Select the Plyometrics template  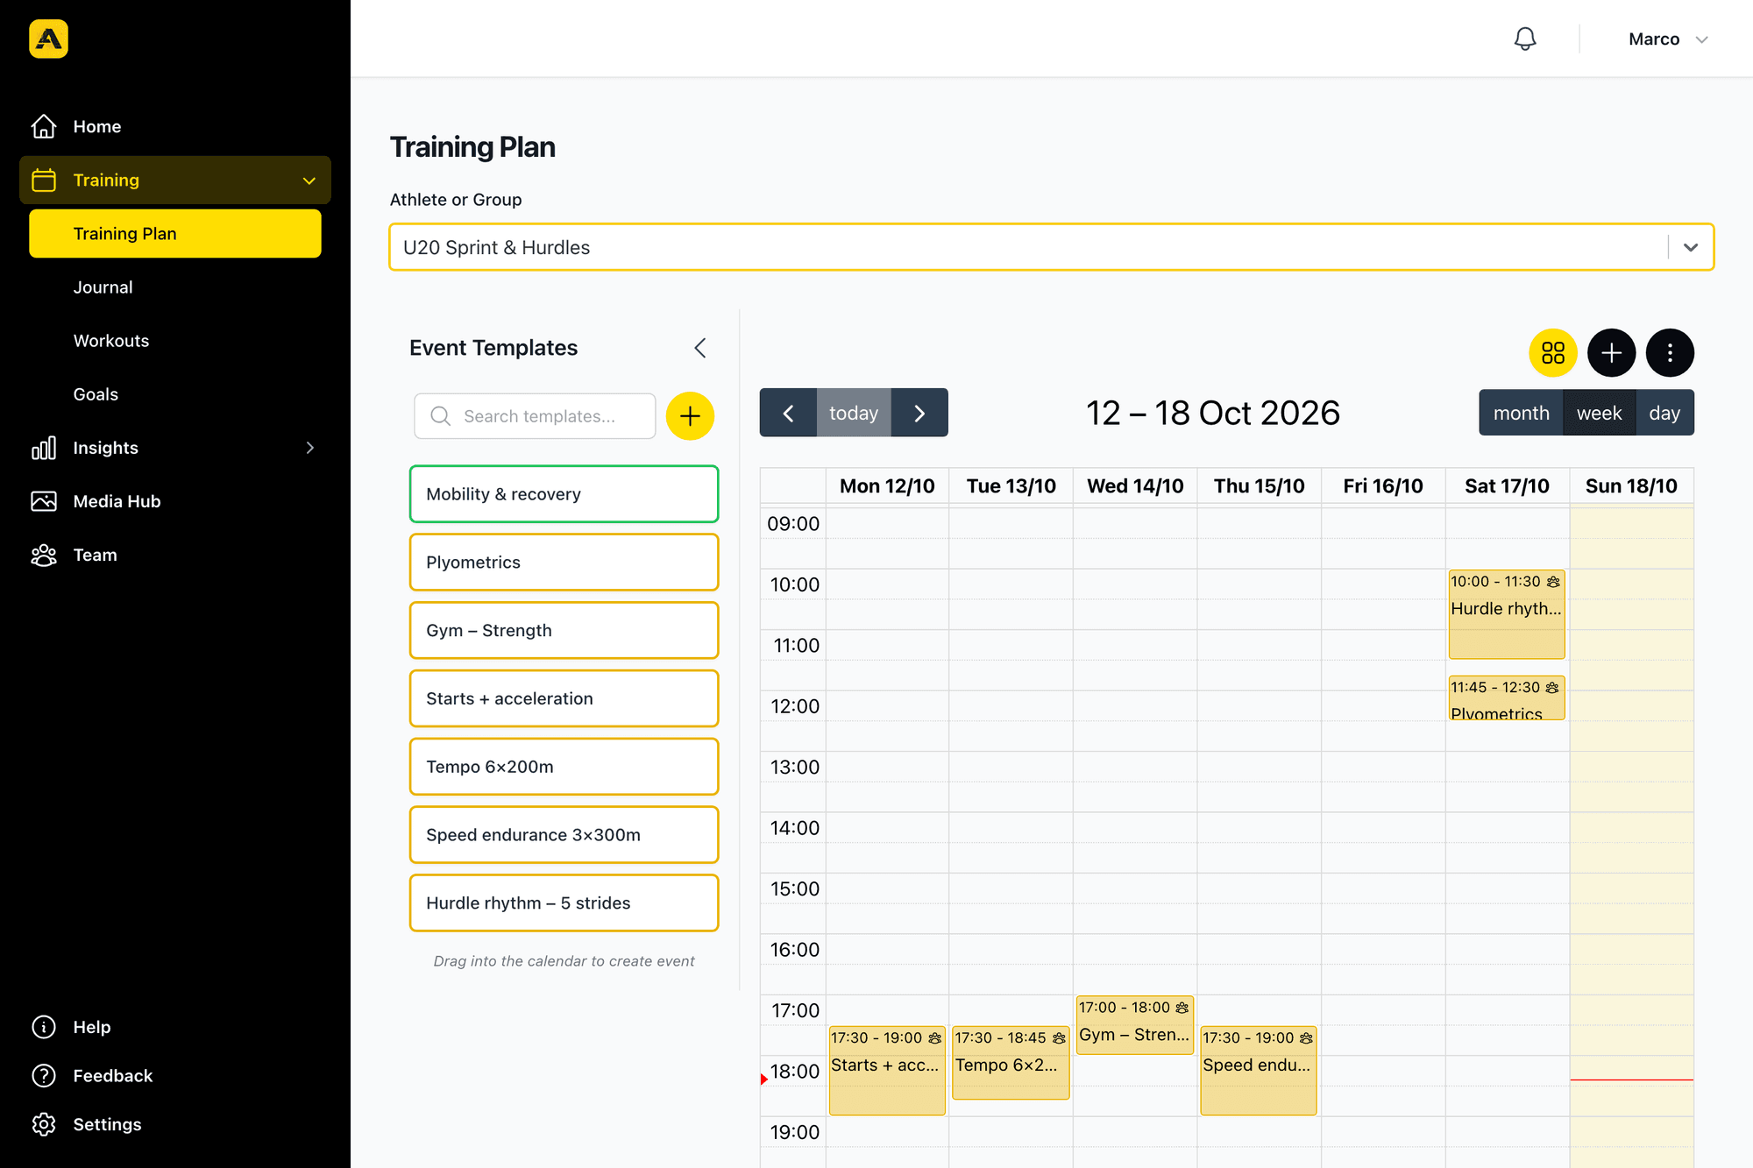pos(564,563)
